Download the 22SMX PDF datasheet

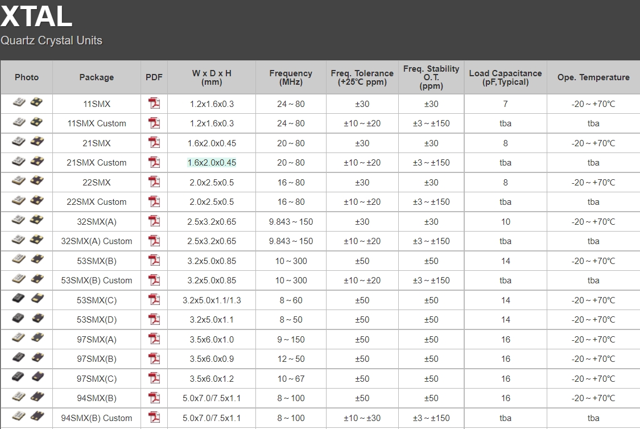pos(154,182)
